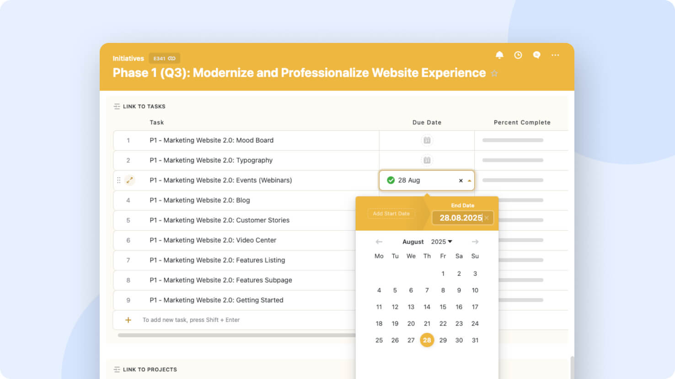This screenshot has width=675, height=379.
Task: Pick August 25 in the calendar
Action: 379,340
